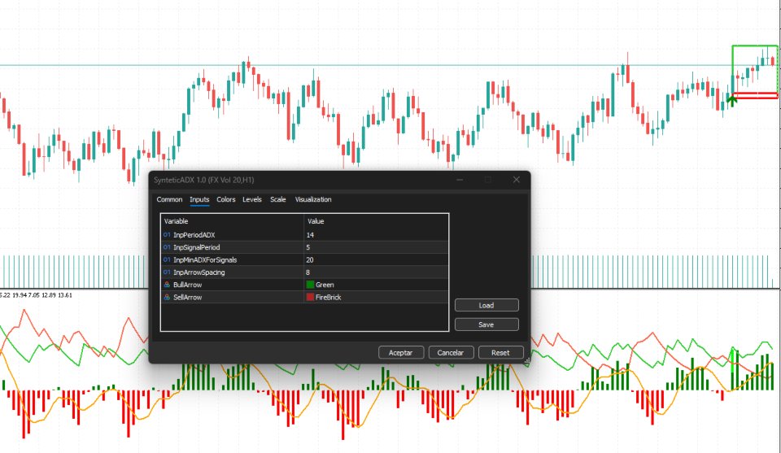Load a saved input set
This screenshot has height=453, width=781.
486,305
